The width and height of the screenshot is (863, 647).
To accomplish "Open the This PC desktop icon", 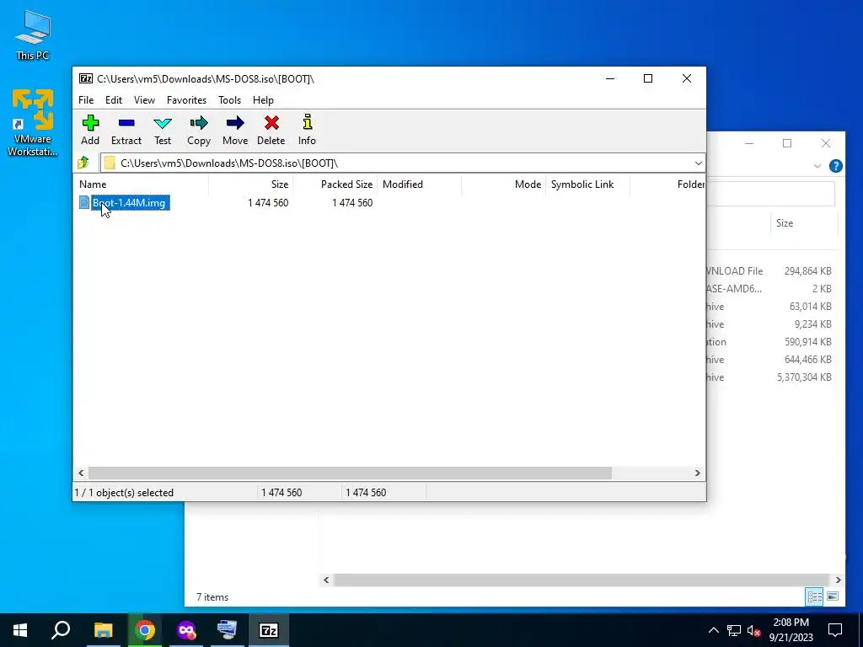I will pyautogui.click(x=33, y=35).
